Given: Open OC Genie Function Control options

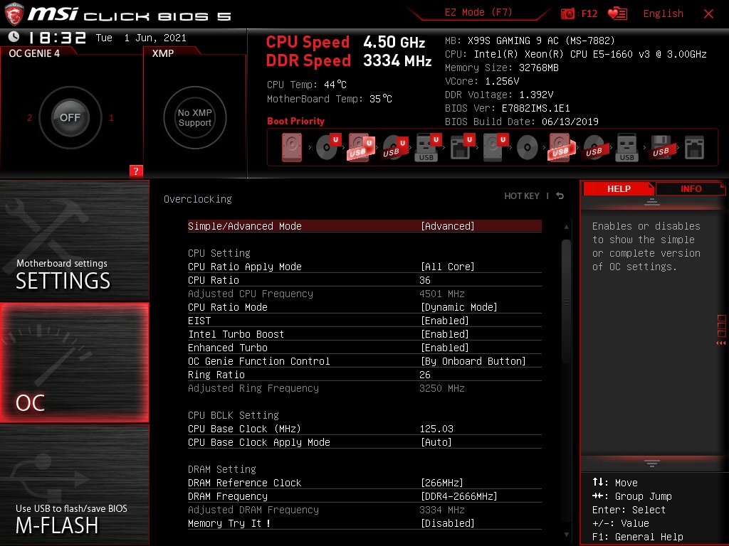Looking at the screenshot, I should pyautogui.click(x=364, y=361).
